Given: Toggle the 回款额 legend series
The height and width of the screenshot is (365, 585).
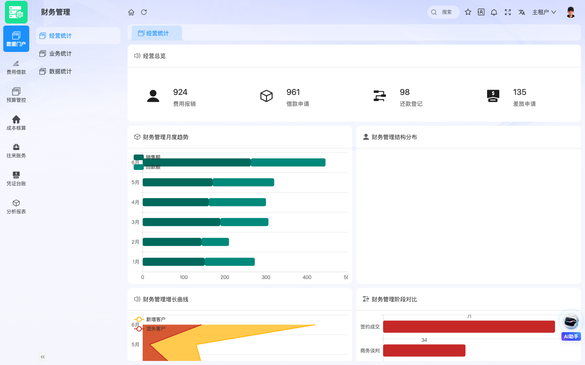Looking at the screenshot, I should click(147, 167).
